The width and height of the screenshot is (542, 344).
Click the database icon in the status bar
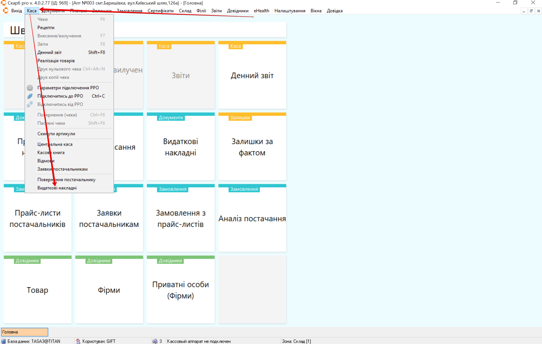[4, 341]
